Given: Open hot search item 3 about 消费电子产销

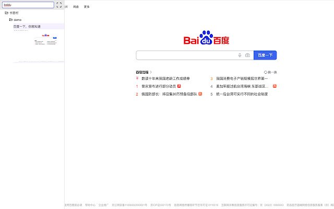Looking at the screenshot, I should [242, 78].
